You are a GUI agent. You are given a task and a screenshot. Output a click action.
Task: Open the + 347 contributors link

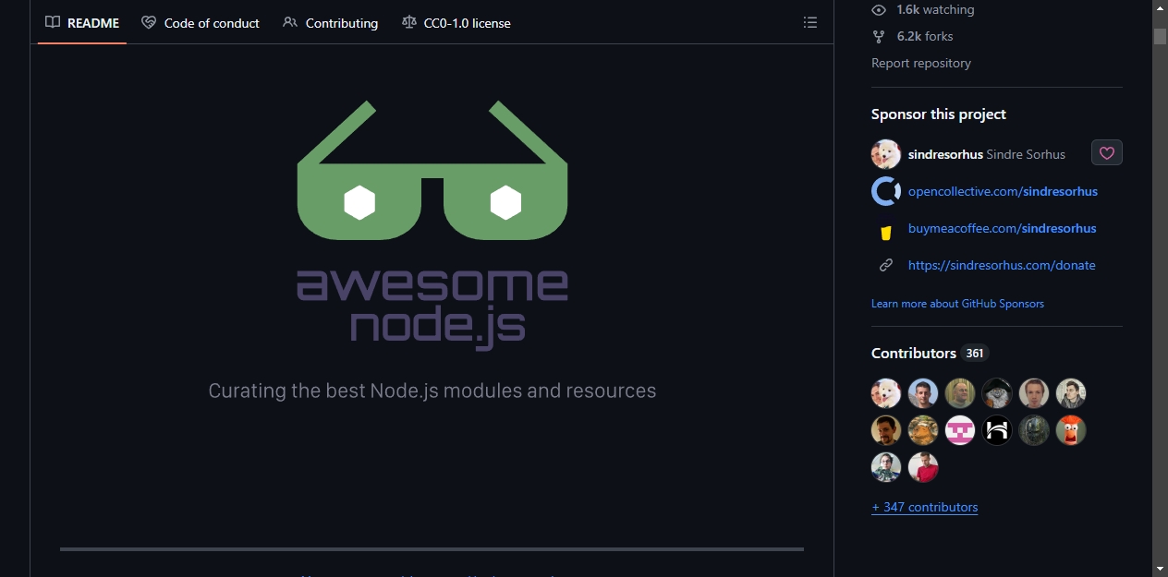pyautogui.click(x=924, y=507)
